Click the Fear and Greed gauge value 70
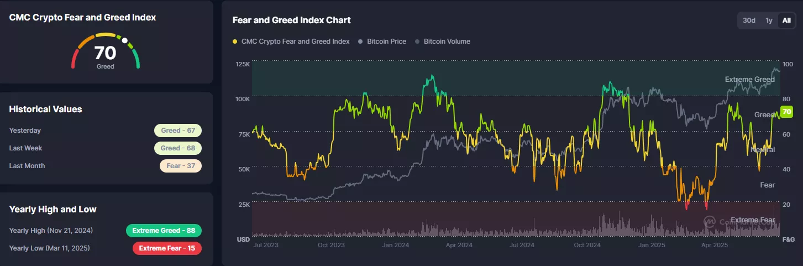Screen dimensions: 803x266 tap(105, 54)
